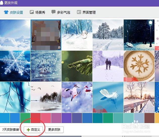Select the frozen lake with birds skin
Image resolution: width=159 pixels, height=137 pixels.
(46, 97)
